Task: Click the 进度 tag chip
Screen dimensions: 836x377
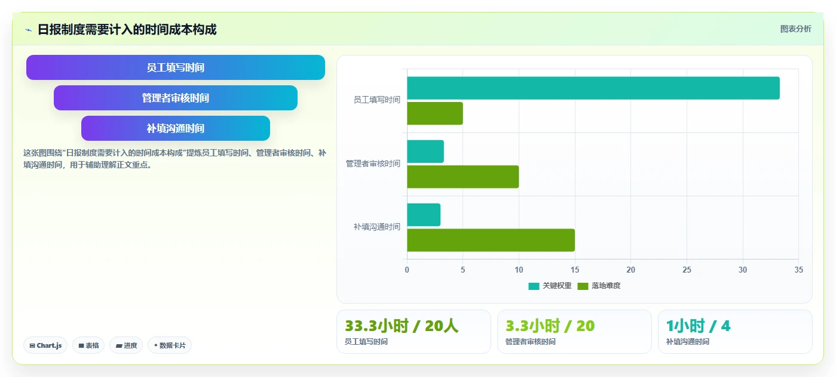Action: 126,345
